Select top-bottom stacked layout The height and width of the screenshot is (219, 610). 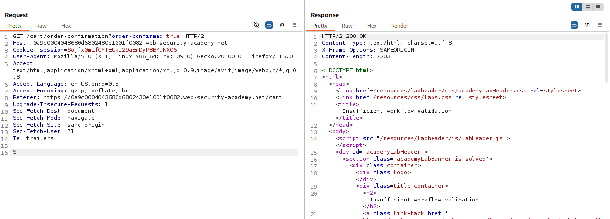(x=588, y=6)
